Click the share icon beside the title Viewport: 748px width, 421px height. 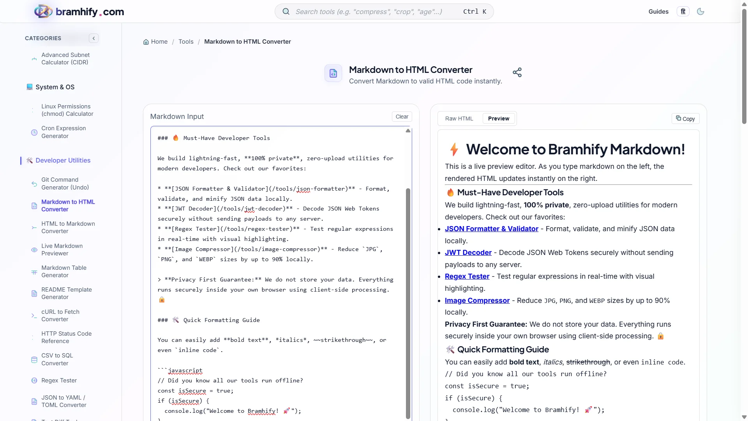tap(517, 73)
